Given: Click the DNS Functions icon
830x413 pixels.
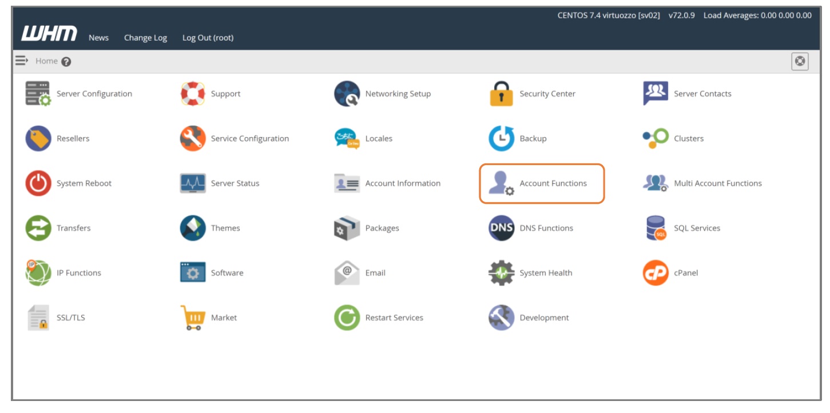Looking at the screenshot, I should 502,228.
